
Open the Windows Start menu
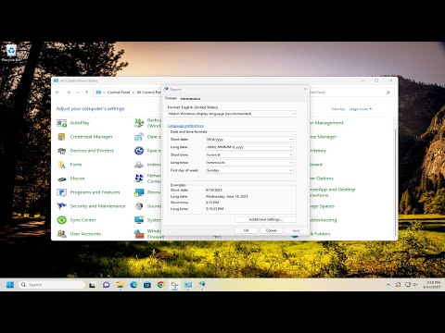pos(10,285)
